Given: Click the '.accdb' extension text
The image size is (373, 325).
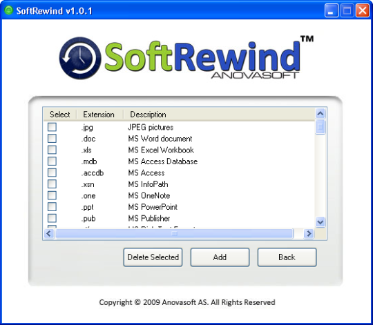Looking at the screenshot, I should (93, 173).
